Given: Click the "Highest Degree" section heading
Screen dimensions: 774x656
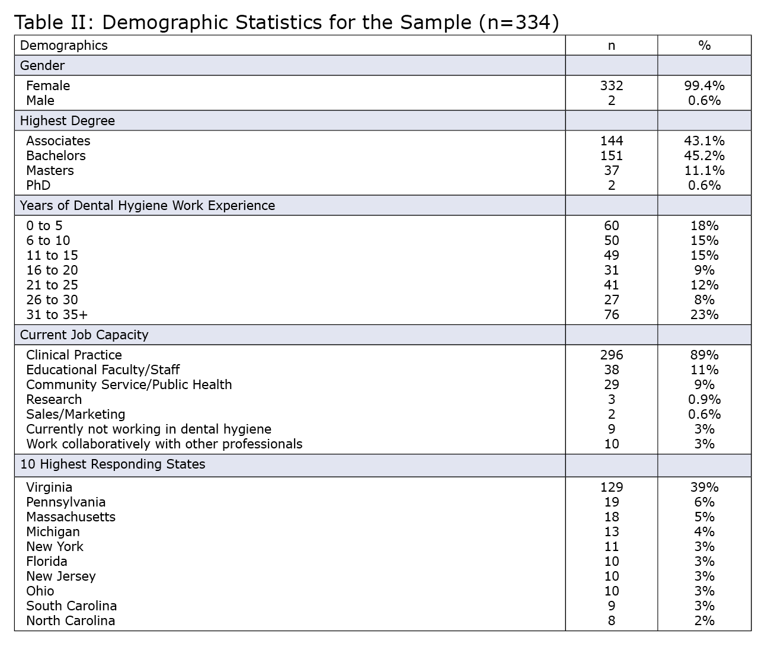Looking at the screenshot, I should click(x=68, y=121).
